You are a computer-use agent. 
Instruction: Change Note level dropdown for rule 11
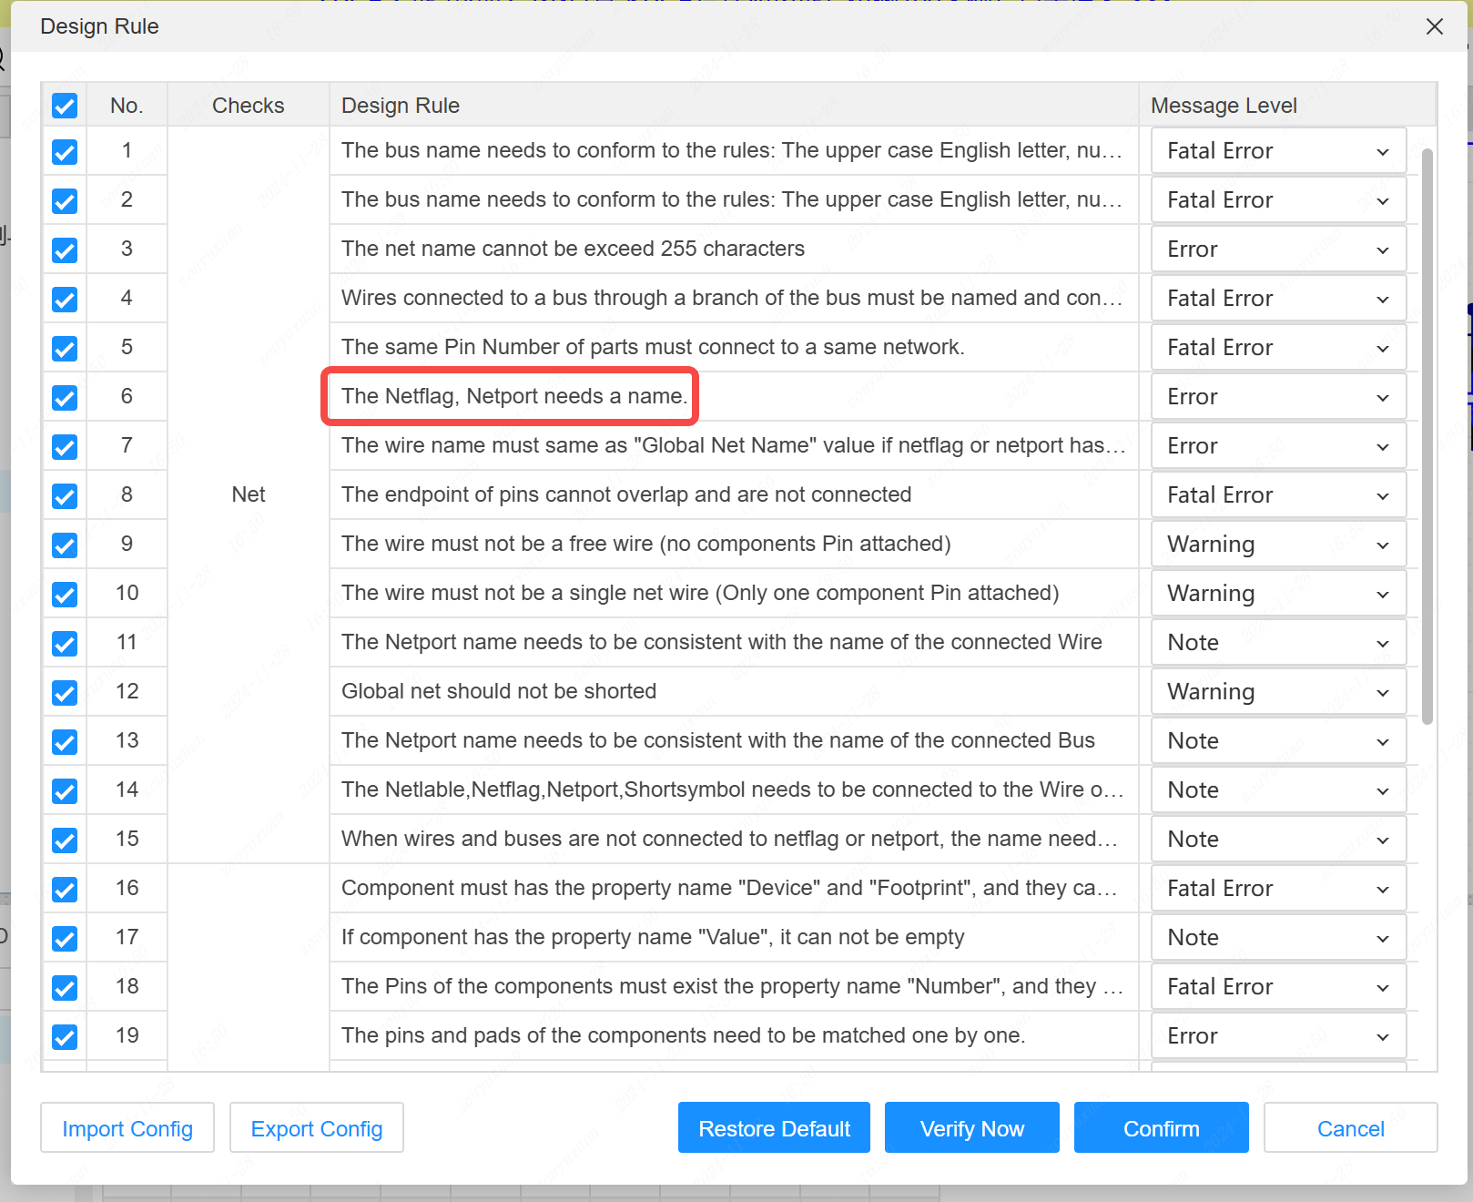1277,643
